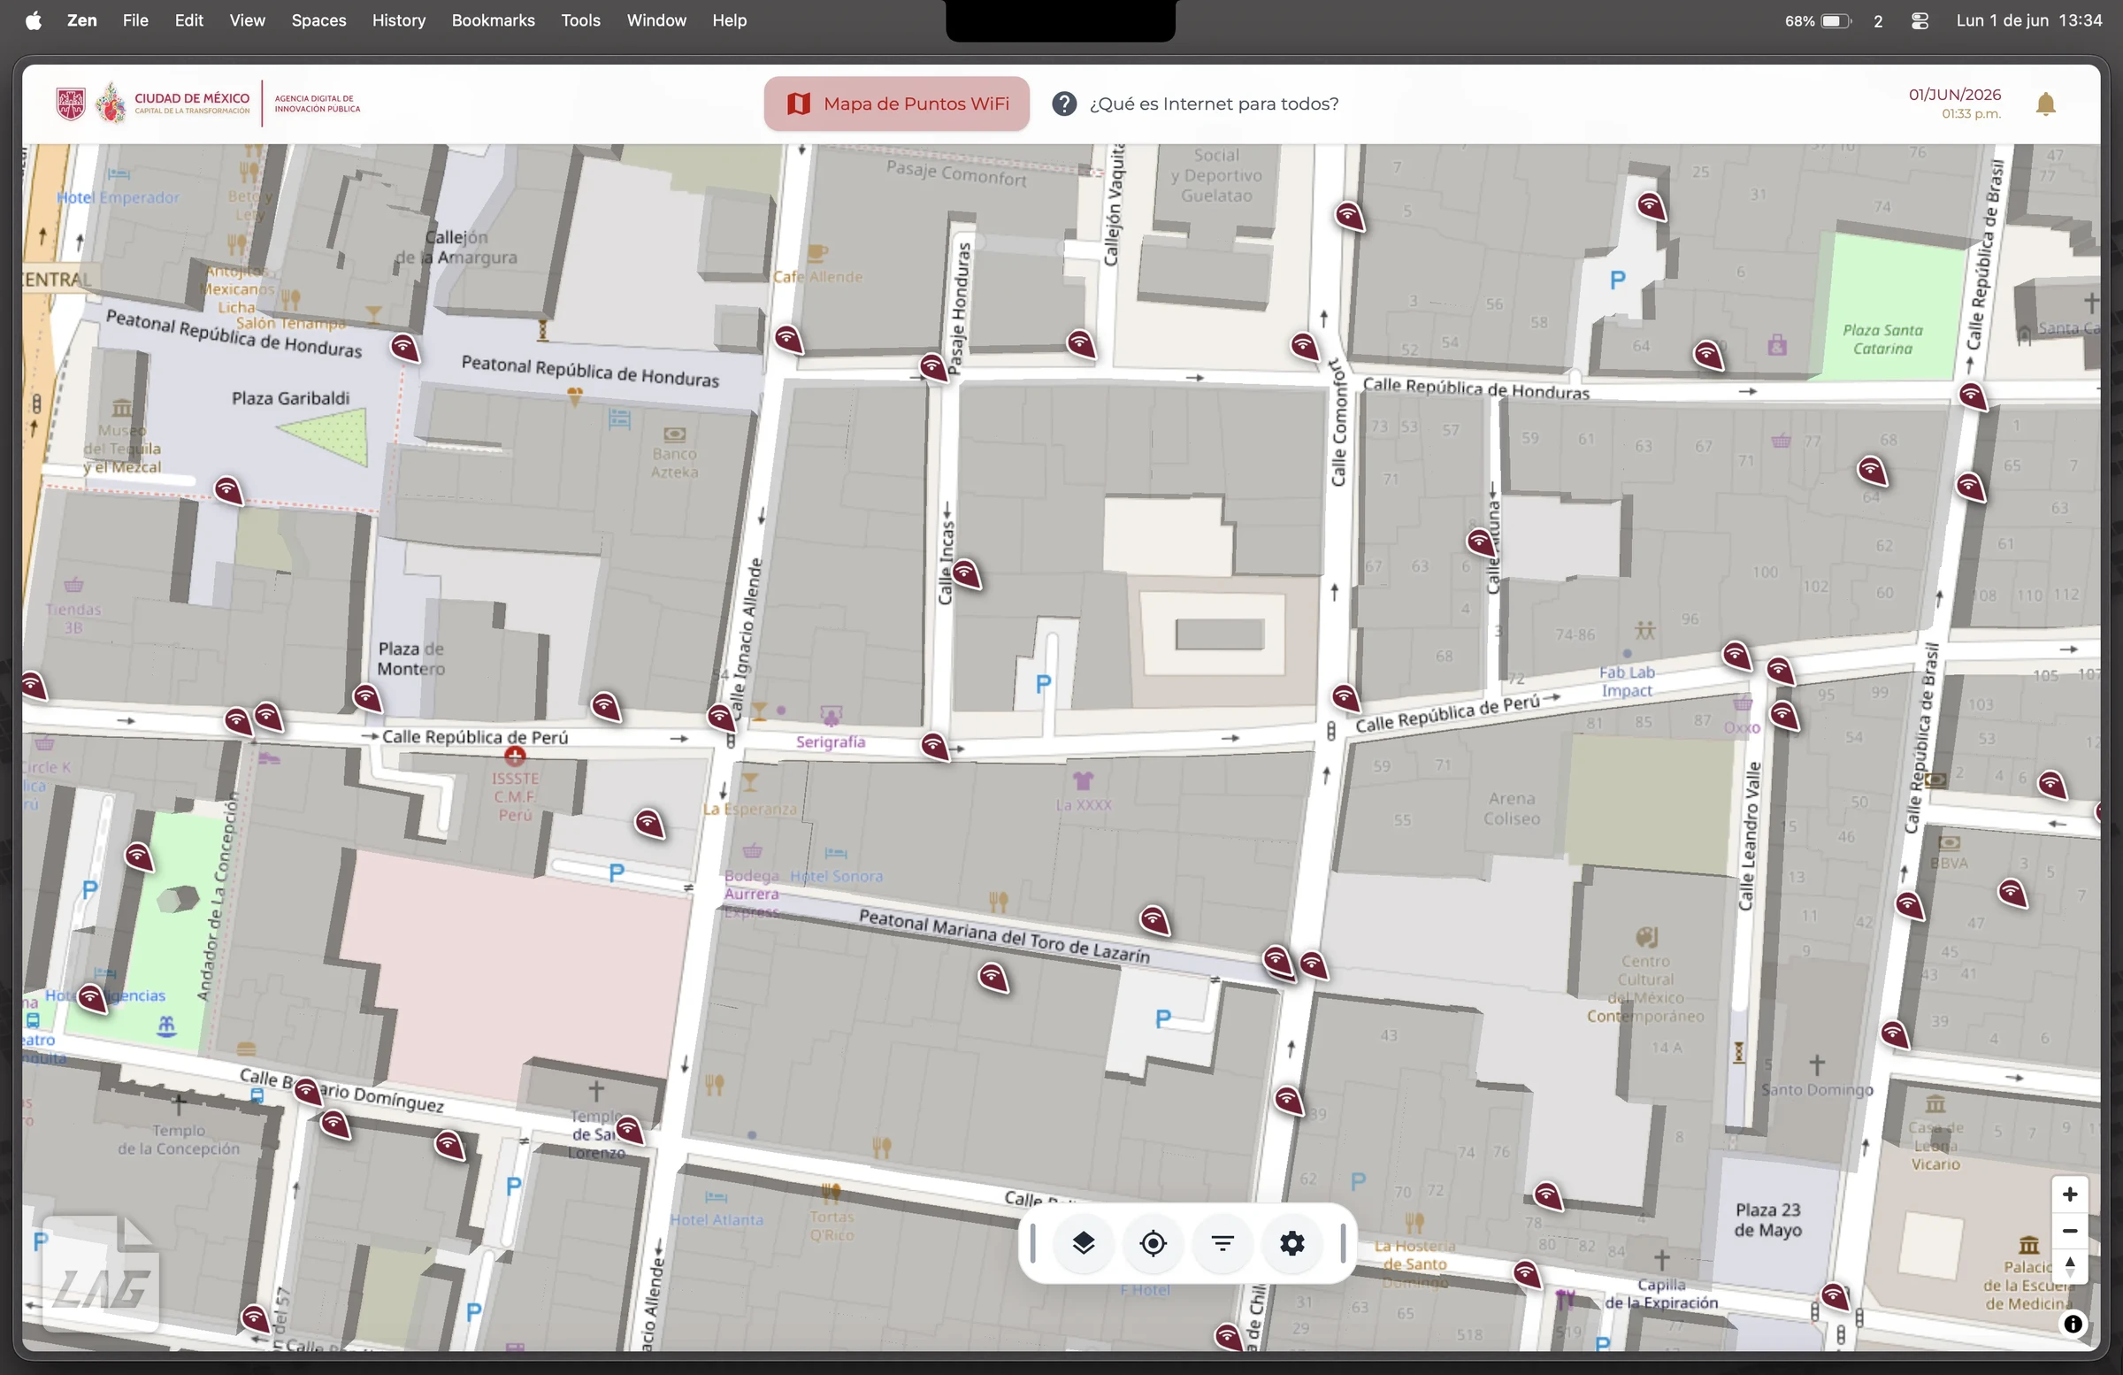This screenshot has width=2123, height=1375.
Task: Select WiFi marker near Templo de San Lorenzo
Action: click(629, 1131)
